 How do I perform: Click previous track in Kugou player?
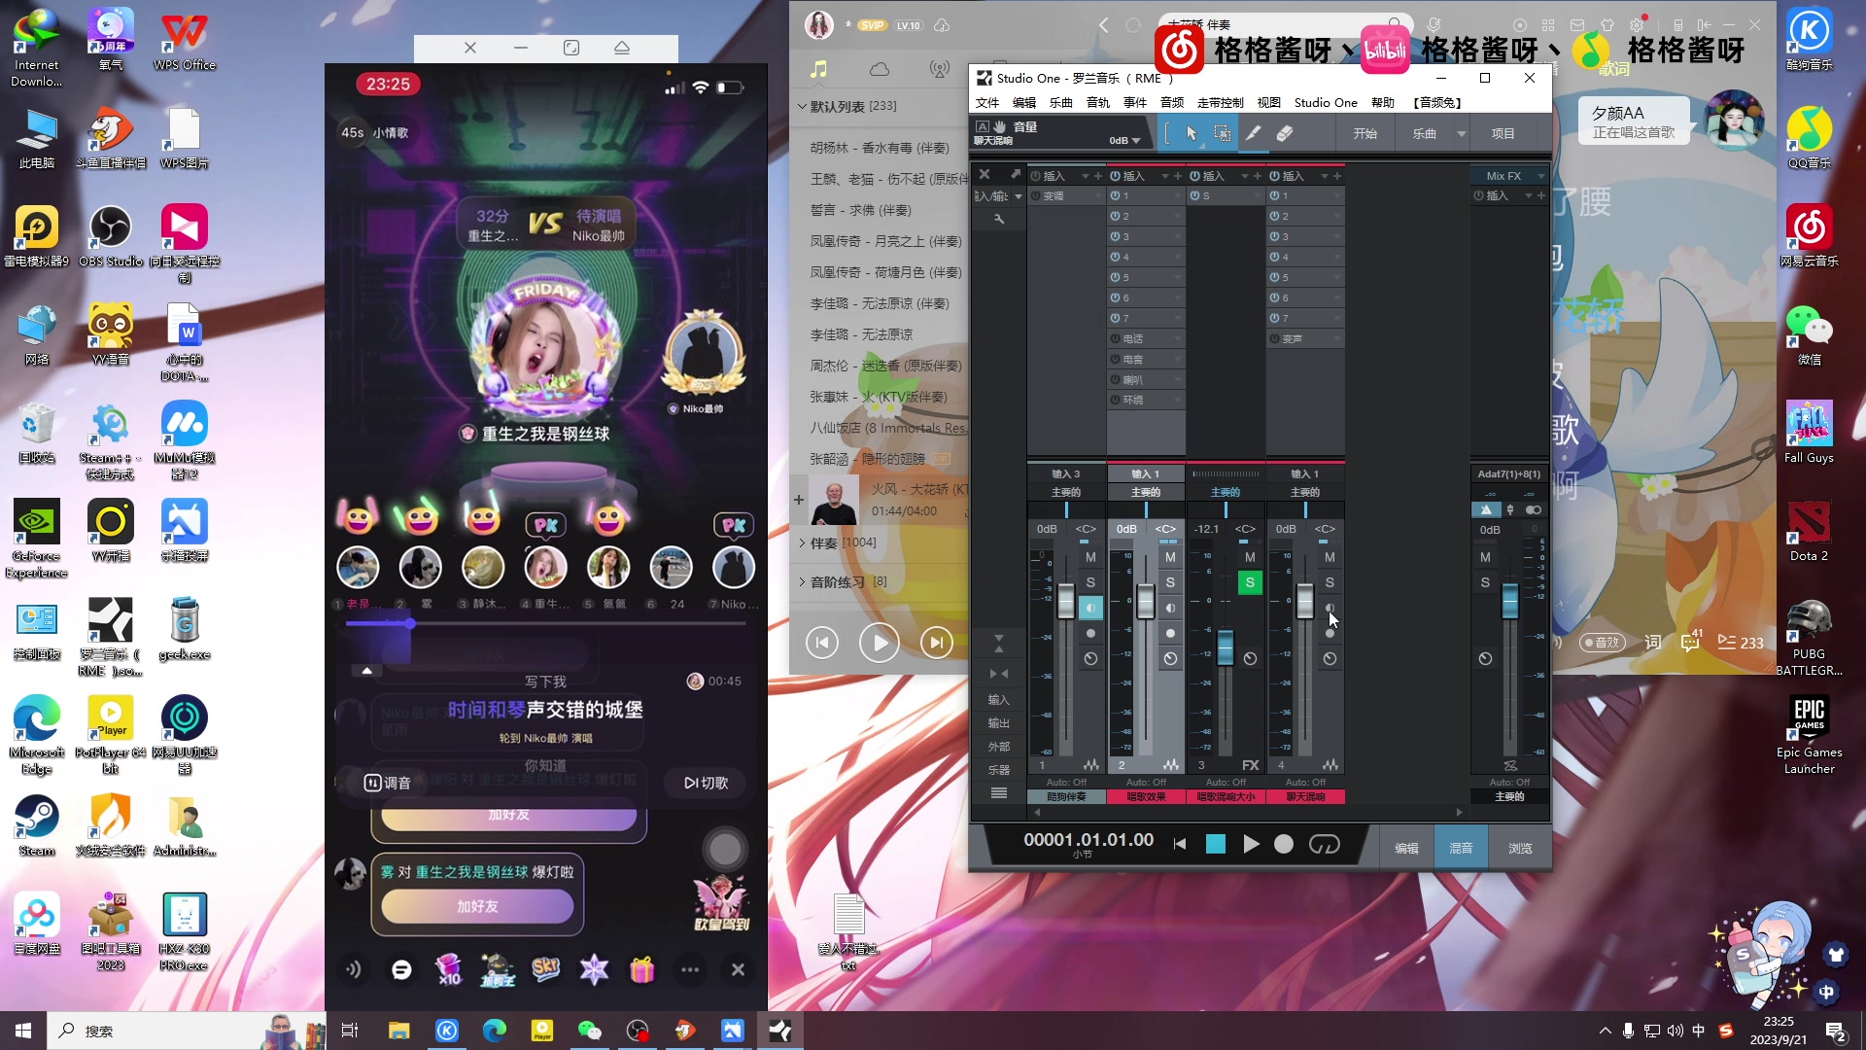(822, 643)
